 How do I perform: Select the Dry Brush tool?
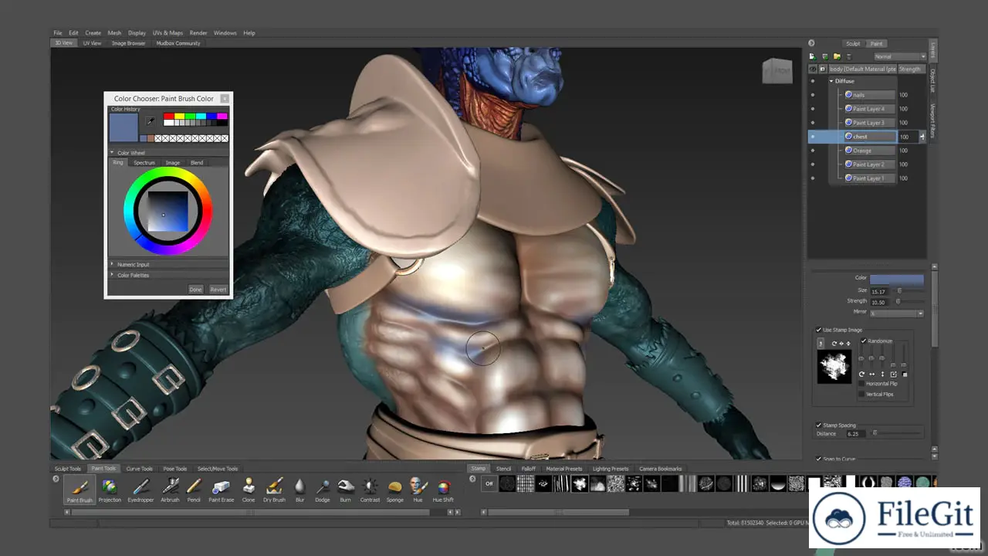tap(274, 490)
